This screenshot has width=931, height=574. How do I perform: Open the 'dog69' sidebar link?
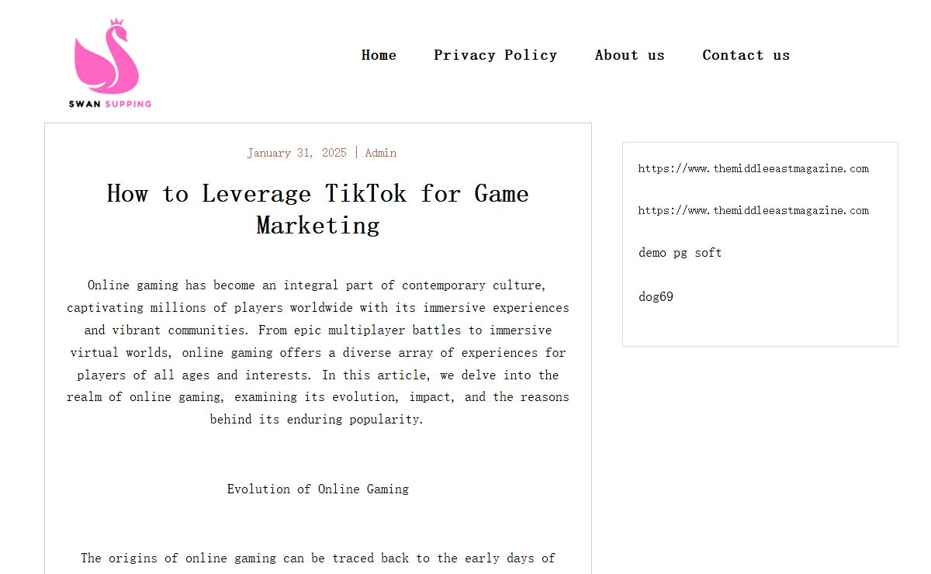coord(656,297)
